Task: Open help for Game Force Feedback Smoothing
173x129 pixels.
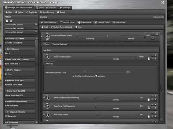Action: pyautogui.click(x=155, y=100)
